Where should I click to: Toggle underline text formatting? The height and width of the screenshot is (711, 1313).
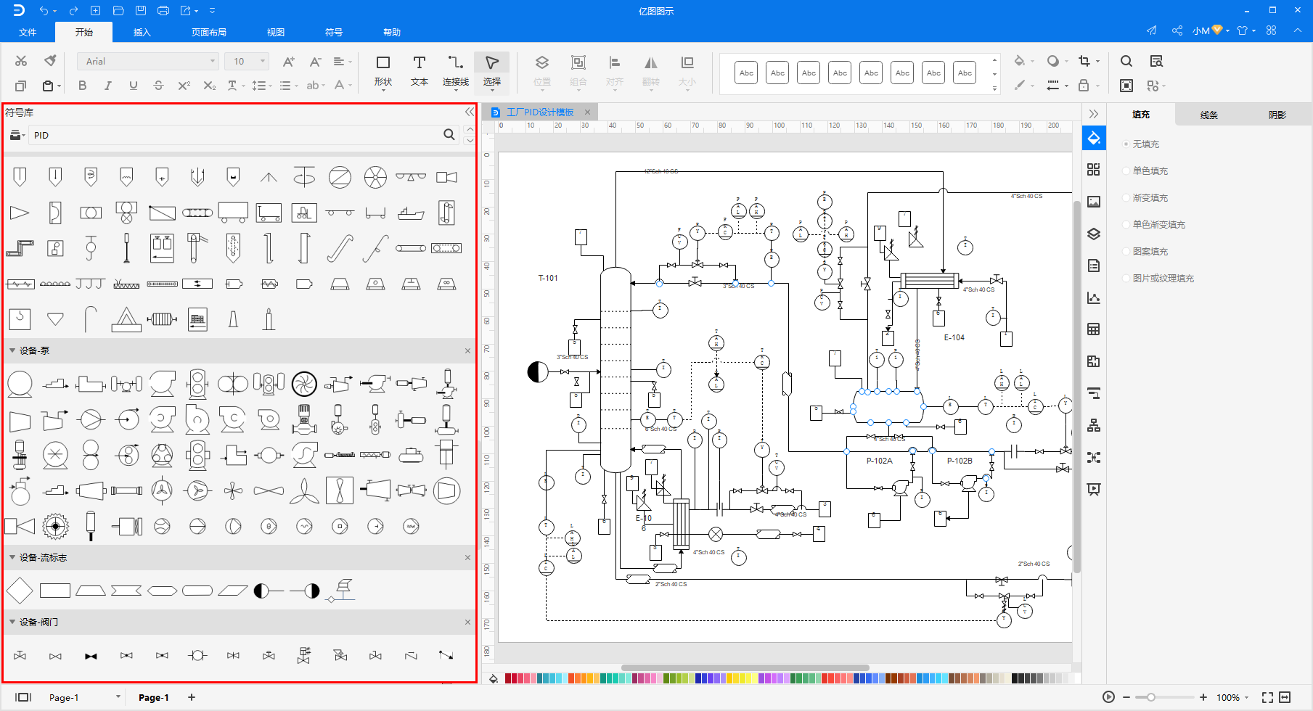pyautogui.click(x=133, y=86)
